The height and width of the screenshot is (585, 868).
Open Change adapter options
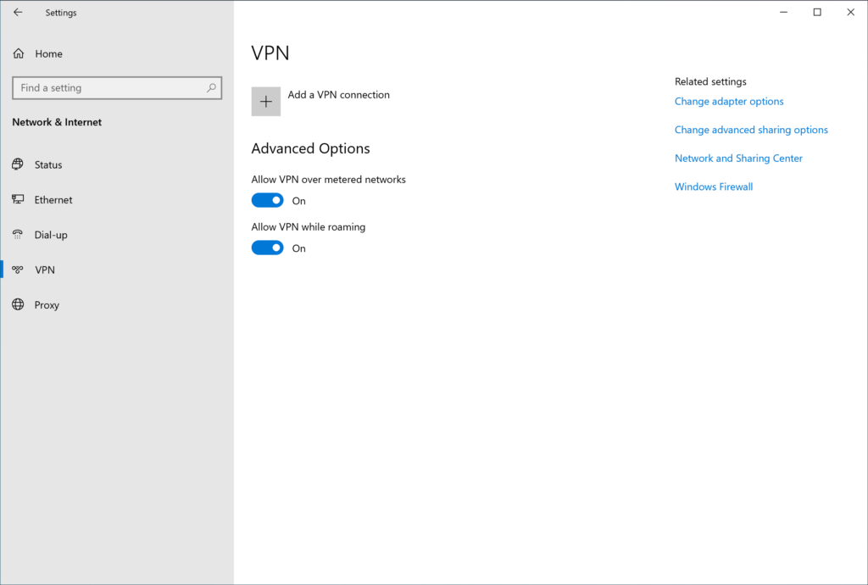click(728, 101)
